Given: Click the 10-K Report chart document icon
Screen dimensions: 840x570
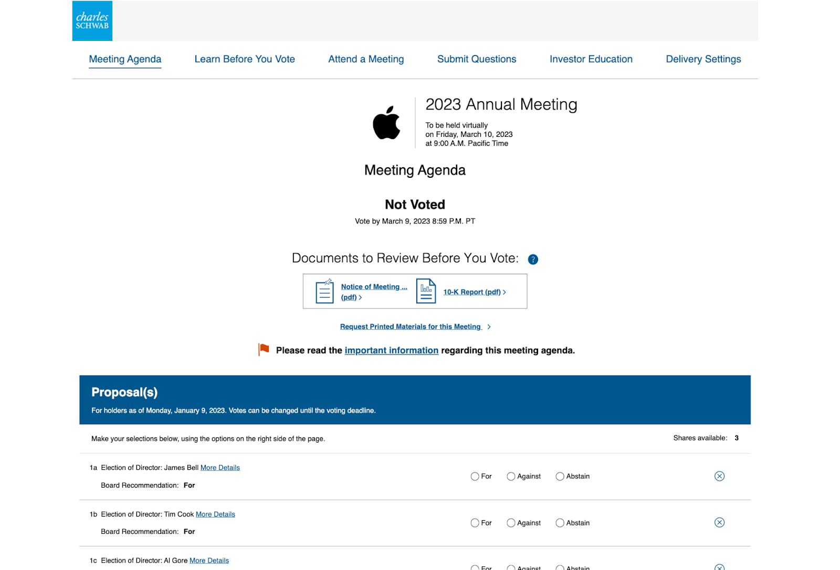Looking at the screenshot, I should (426, 291).
